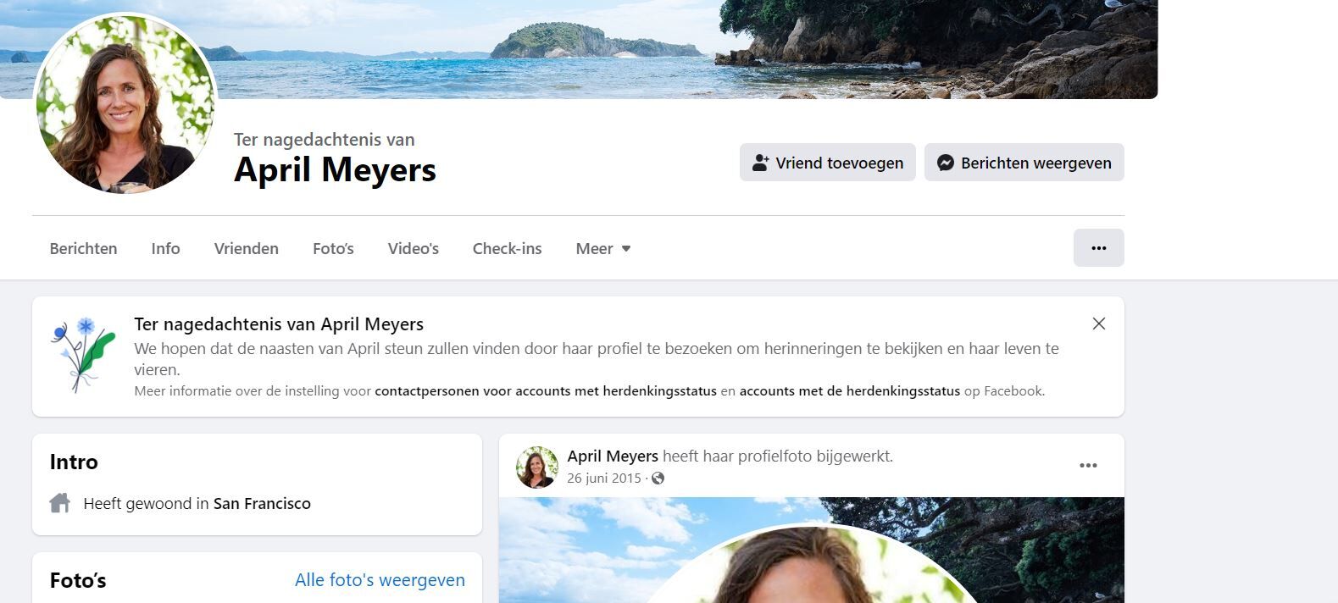Follow the San Francisco location link
Screen dimensions: 1338x603
pos(262,504)
